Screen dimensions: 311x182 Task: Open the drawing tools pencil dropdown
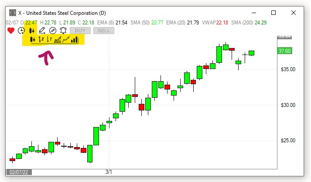[x=42, y=31]
